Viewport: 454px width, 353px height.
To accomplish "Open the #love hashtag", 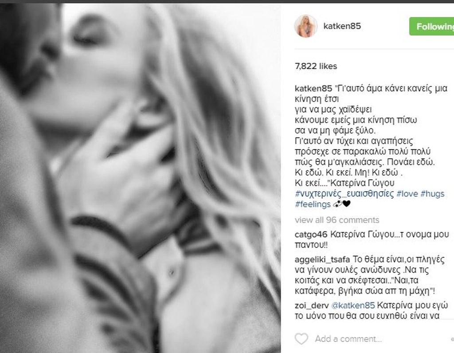I will tap(407, 193).
